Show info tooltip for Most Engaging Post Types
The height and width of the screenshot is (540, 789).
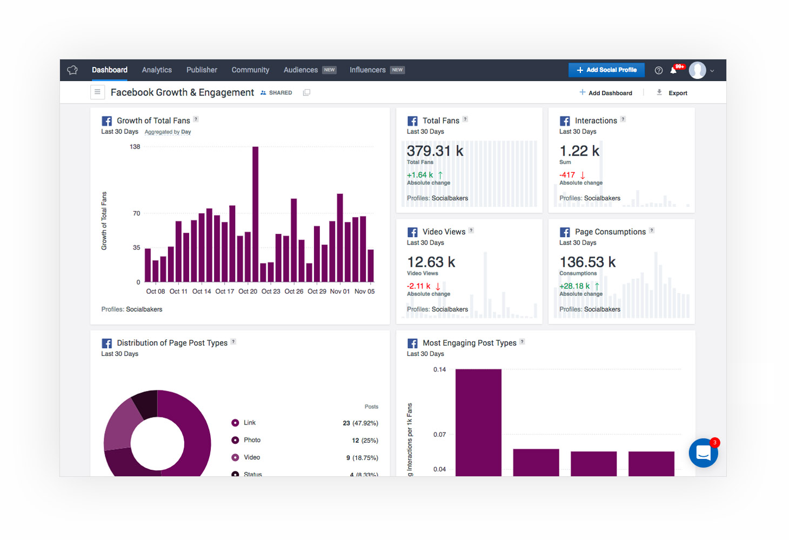[x=522, y=342]
